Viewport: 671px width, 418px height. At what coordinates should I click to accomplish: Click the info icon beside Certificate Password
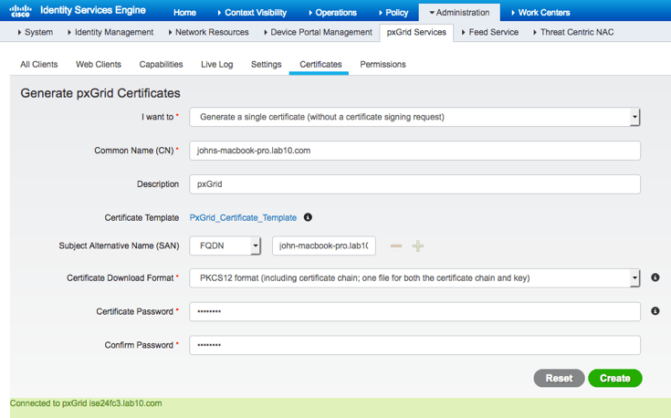[x=655, y=311]
